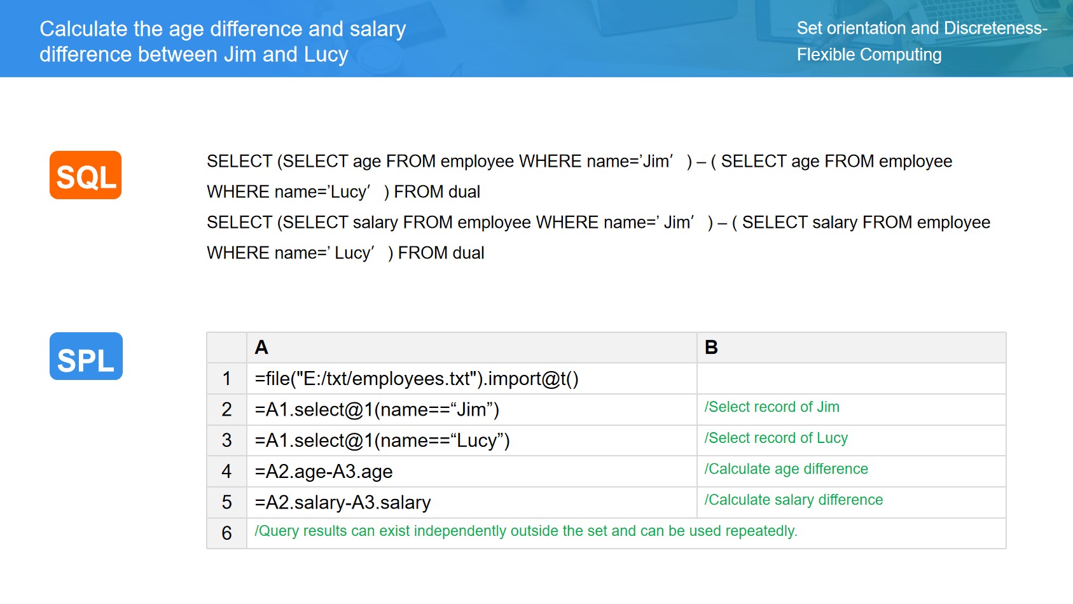Select the file import formula cell
Viewport: 1073px width, 604px height.
coord(417,379)
